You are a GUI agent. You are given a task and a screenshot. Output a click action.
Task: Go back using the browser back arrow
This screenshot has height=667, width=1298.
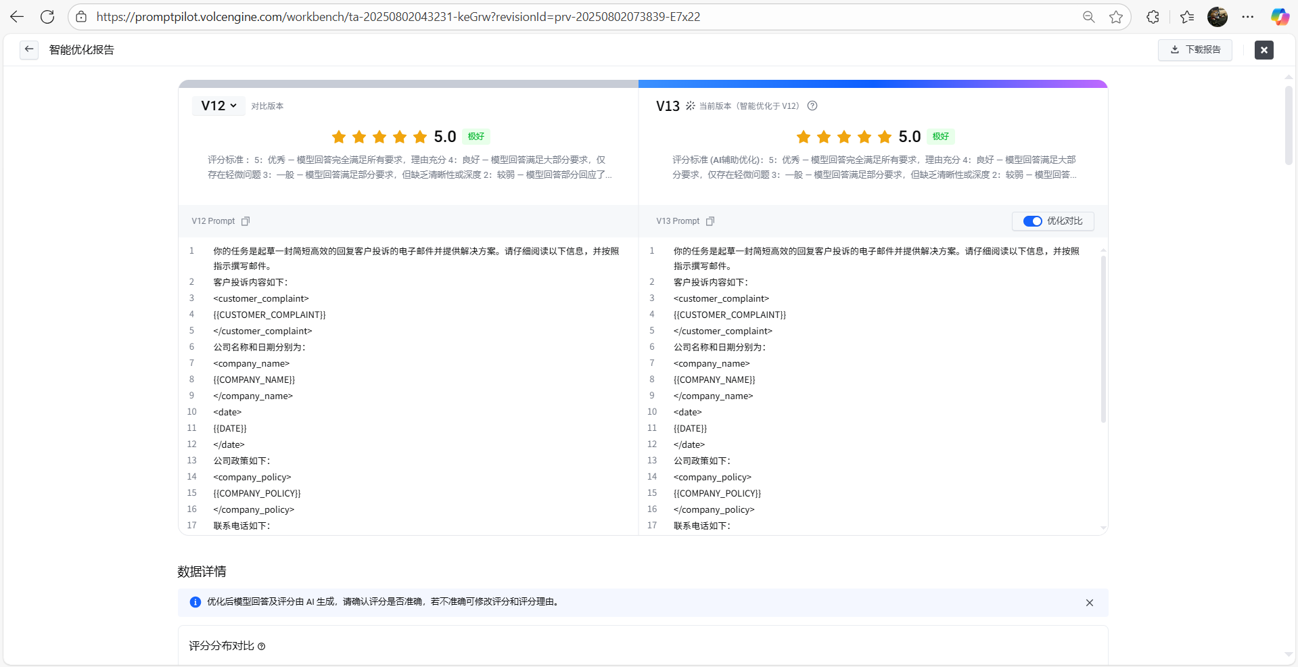point(17,17)
